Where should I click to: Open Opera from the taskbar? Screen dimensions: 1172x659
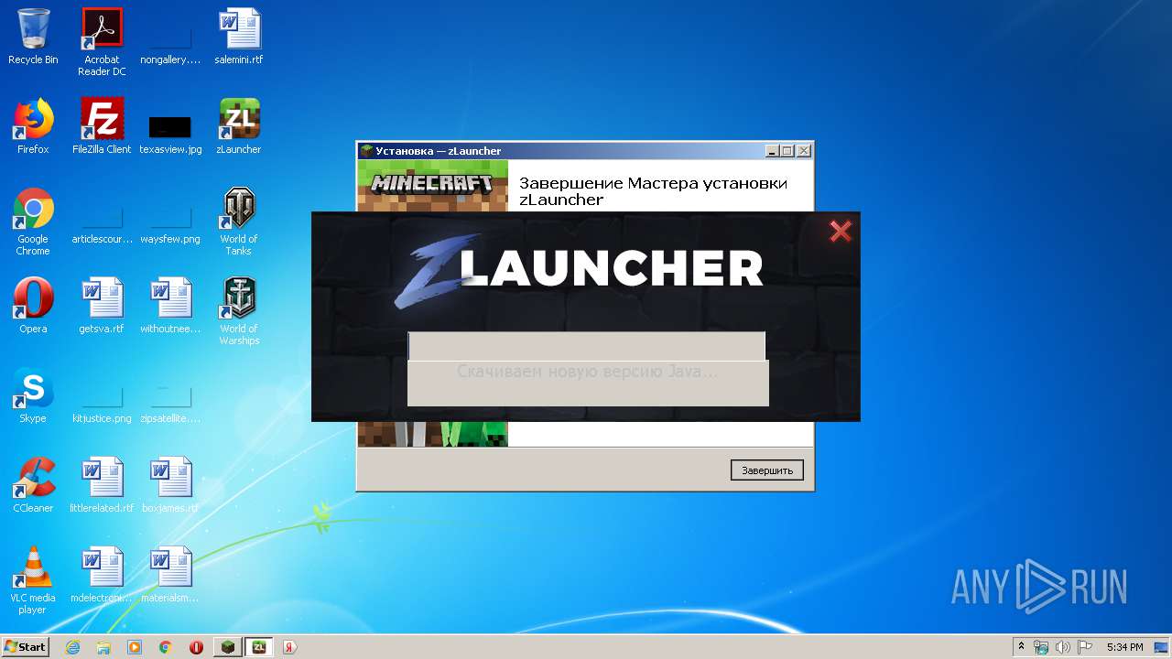point(197,647)
